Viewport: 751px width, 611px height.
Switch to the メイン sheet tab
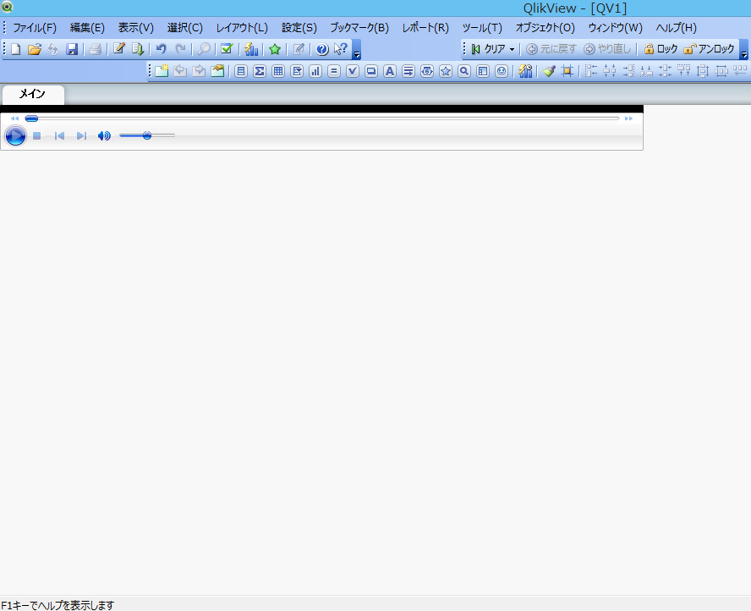click(x=33, y=94)
